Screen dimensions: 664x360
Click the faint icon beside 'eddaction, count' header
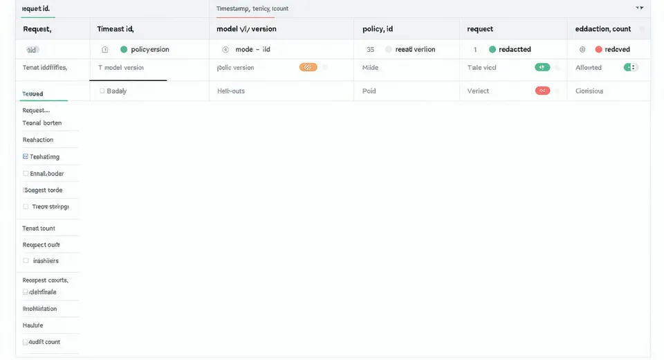[x=642, y=29]
